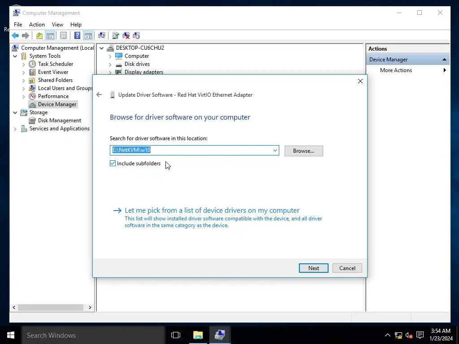Screen dimensions: 459x344
Task: Click the Update Driver Software toolbar icon
Action: click(115, 36)
